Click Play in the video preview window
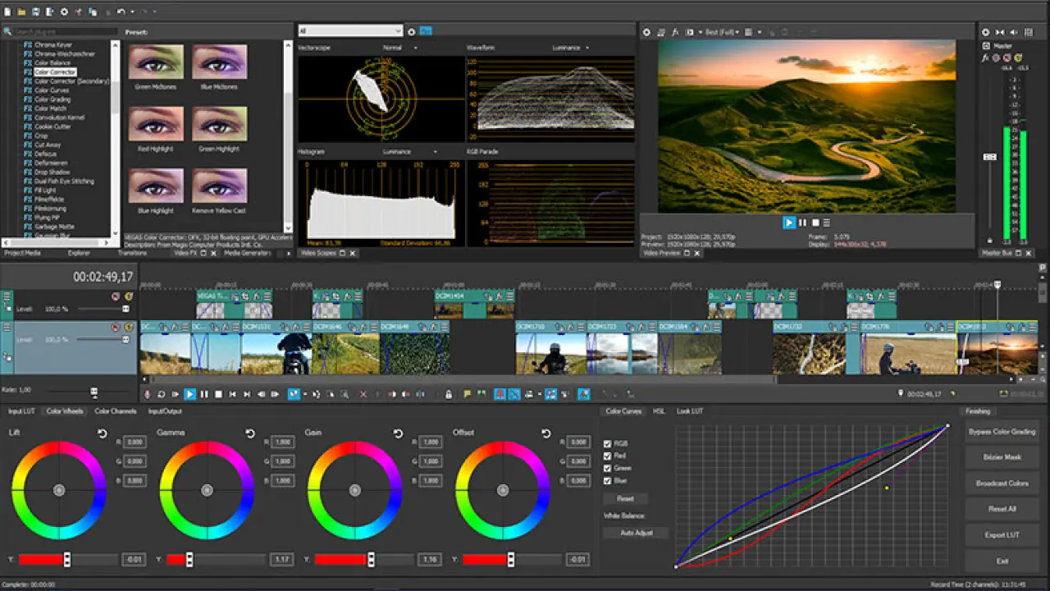This screenshot has height=591, width=1050. (x=789, y=222)
